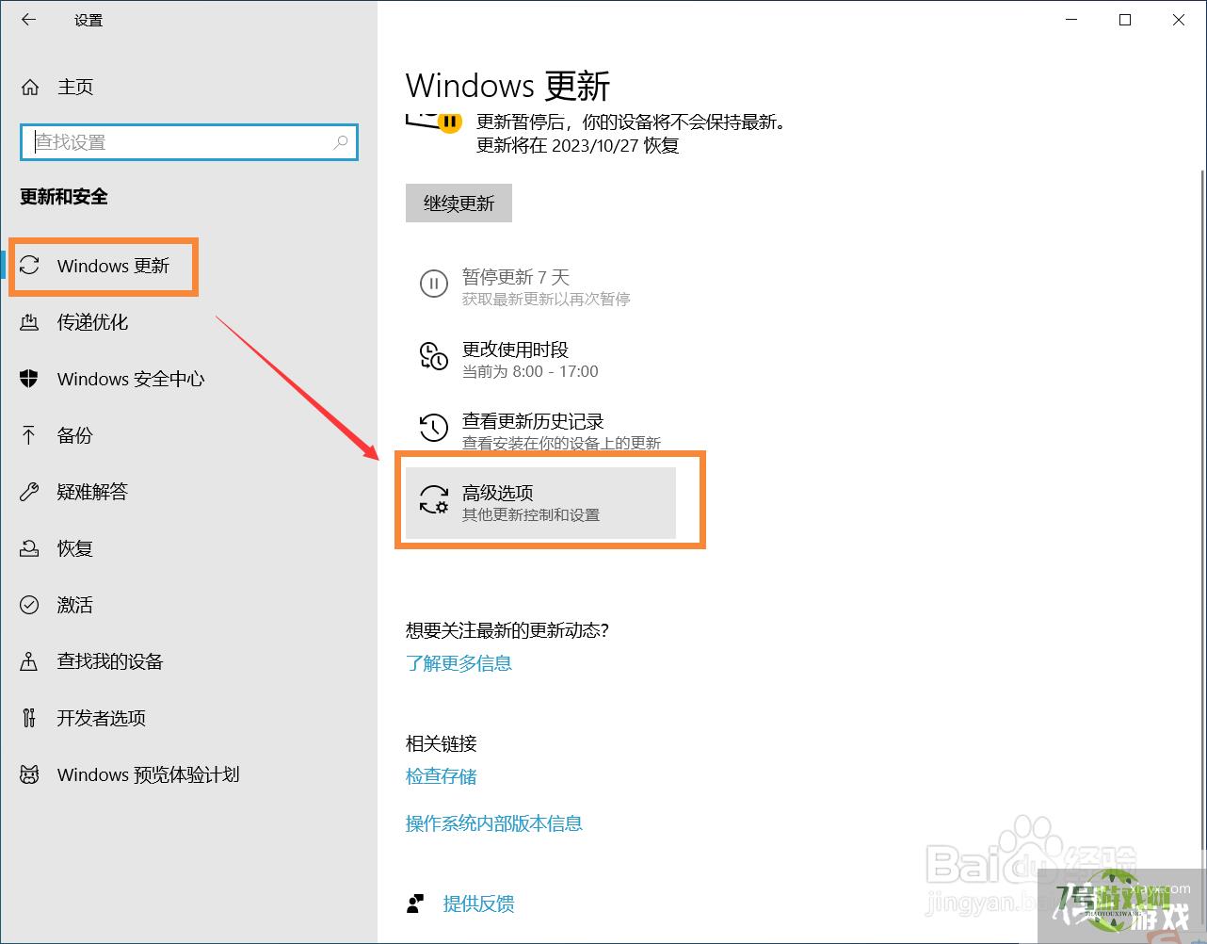
Task: Focus the 查找设置 search field
Action: (188, 142)
